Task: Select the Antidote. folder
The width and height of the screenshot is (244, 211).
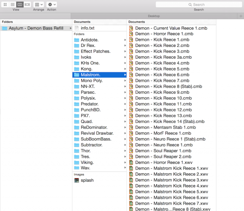Action: pyautogui.click(x=89, y=40)
